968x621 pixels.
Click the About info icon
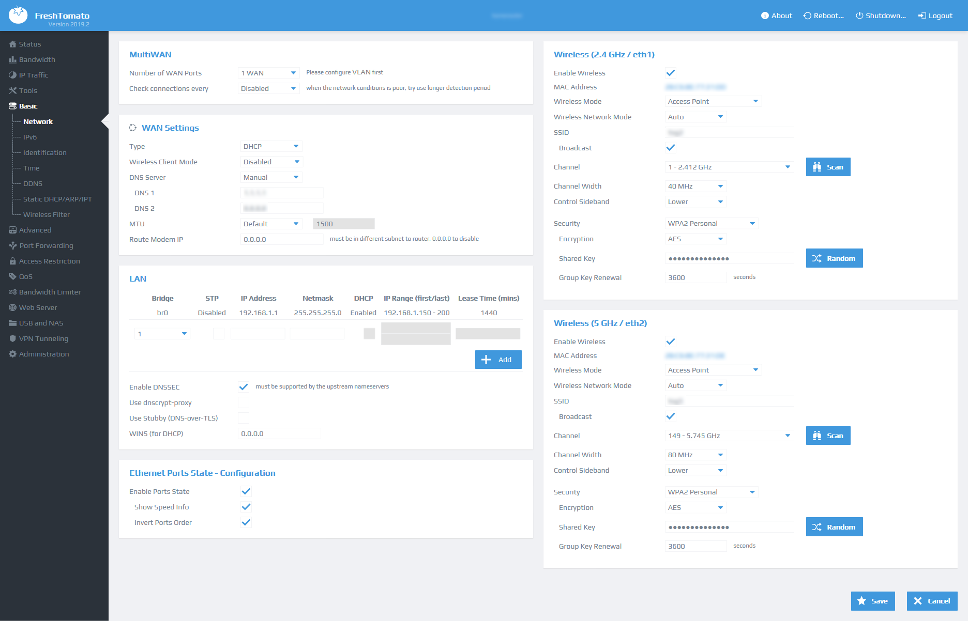click(x=765, y=15)
